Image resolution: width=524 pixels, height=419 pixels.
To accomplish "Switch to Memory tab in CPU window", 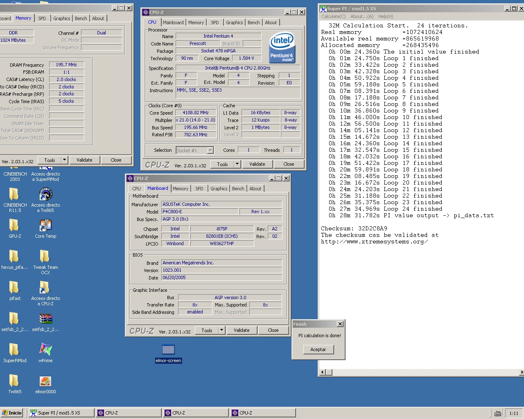I will click(x=196, y=23).
